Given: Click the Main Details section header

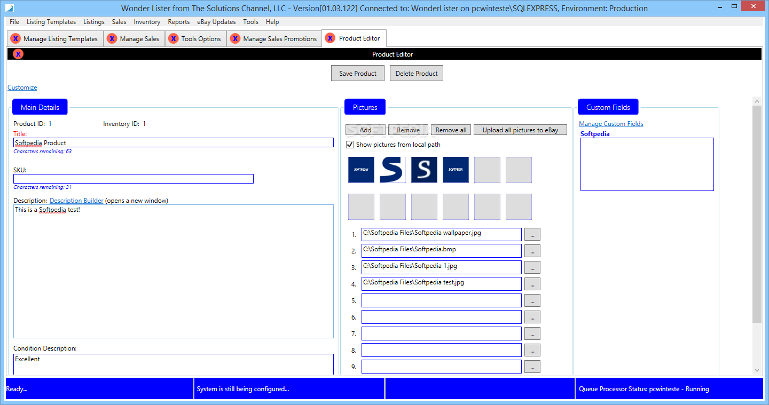Looking at the screenshot, I should click(x=40, y=107).
